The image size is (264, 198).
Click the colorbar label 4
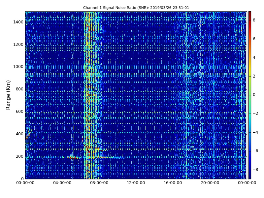click(254, 57)
